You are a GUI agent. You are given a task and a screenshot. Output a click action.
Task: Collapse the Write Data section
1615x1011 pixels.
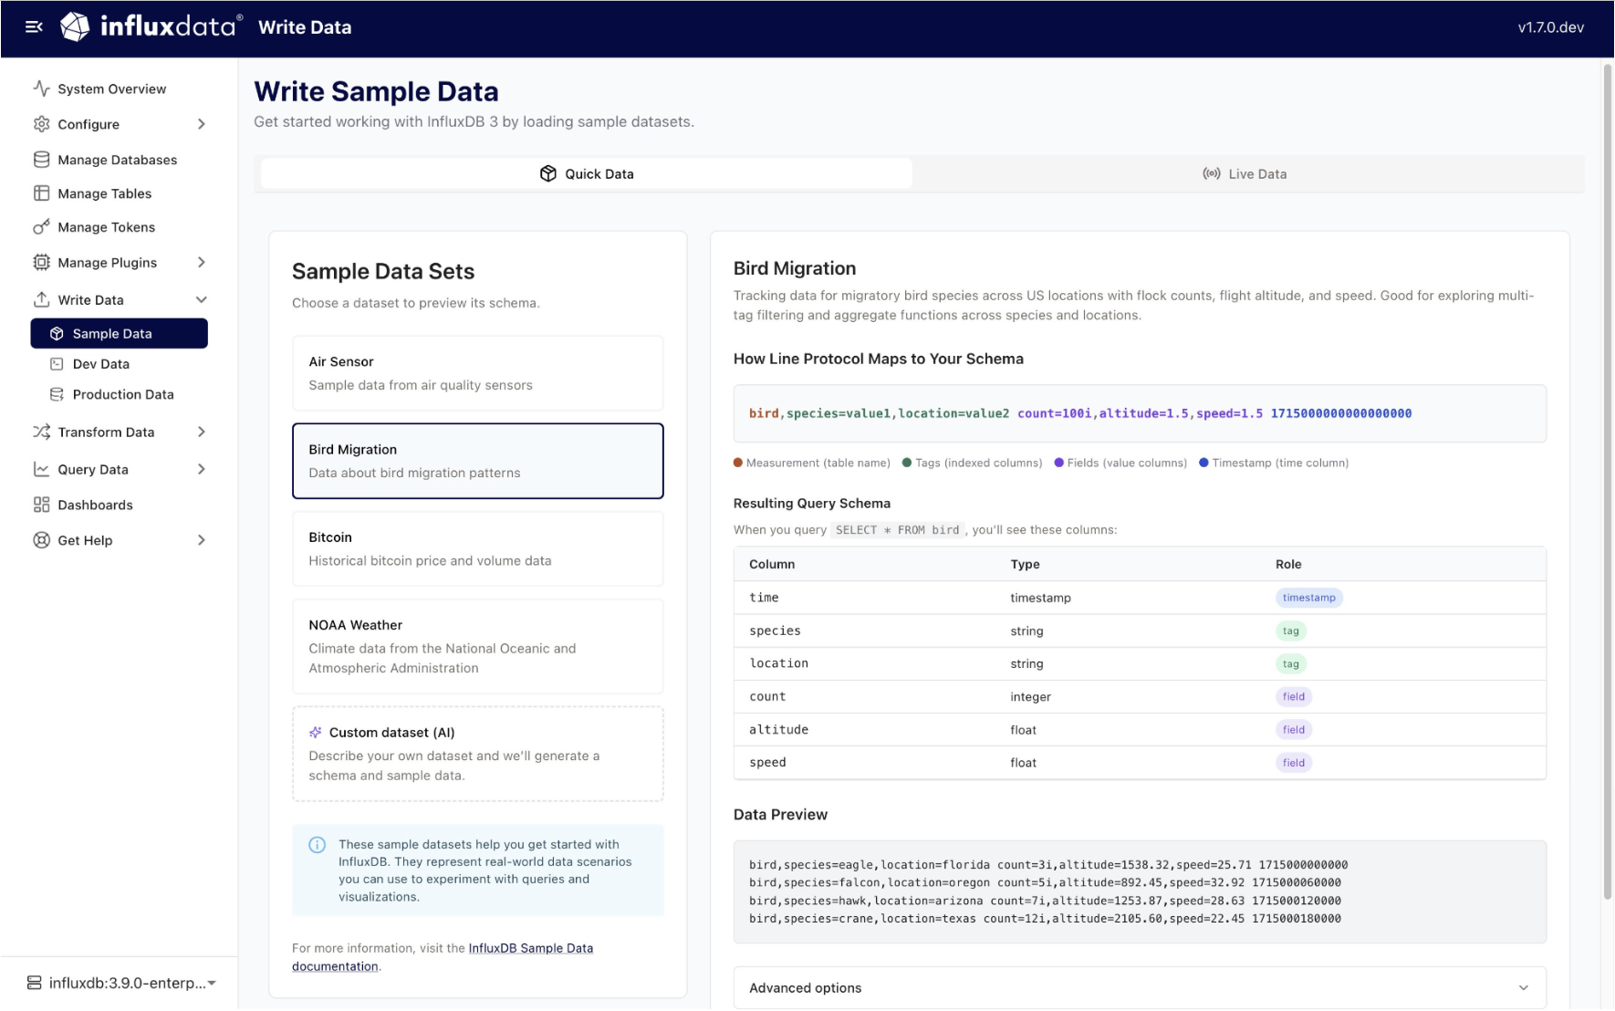tap(201, 299)
